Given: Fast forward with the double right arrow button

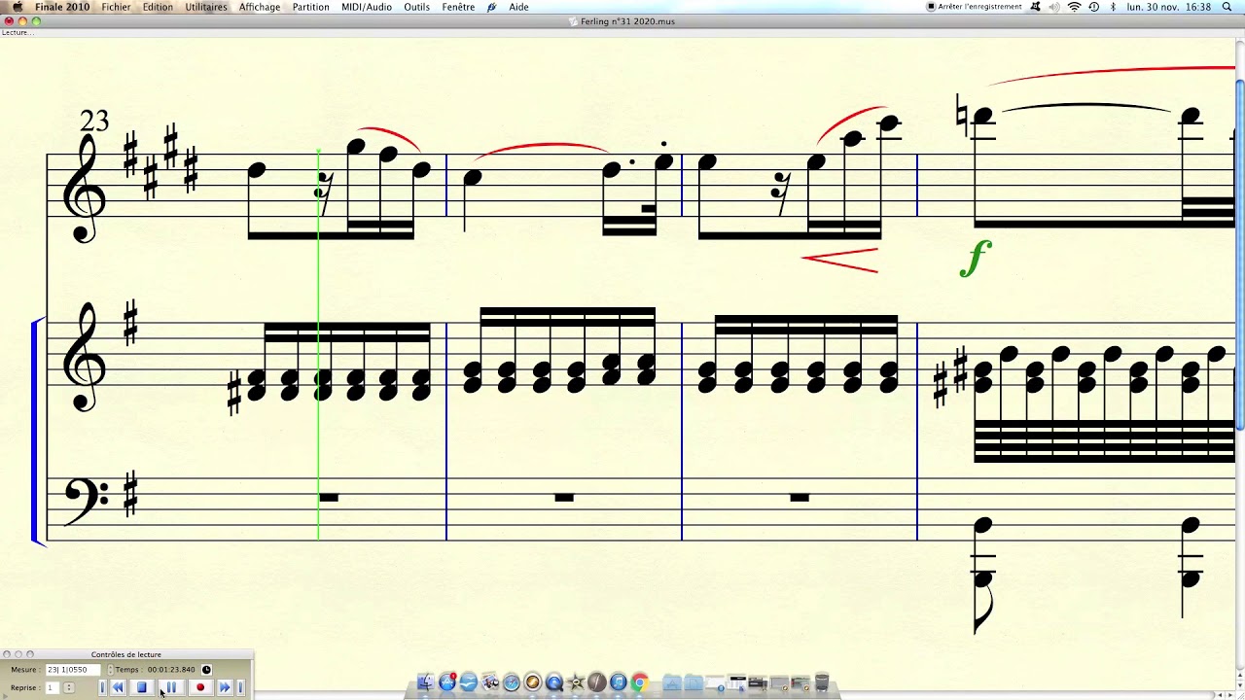Looking at the screenshot, I should 226,687.
